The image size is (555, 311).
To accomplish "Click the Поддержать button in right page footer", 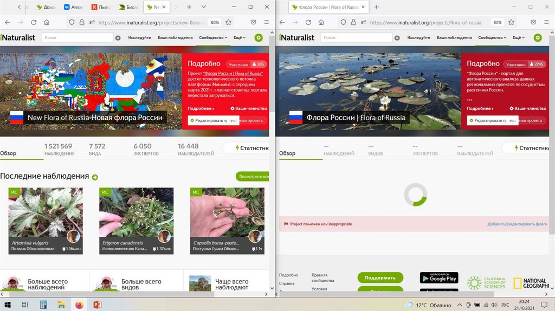I will coord(380,278).
